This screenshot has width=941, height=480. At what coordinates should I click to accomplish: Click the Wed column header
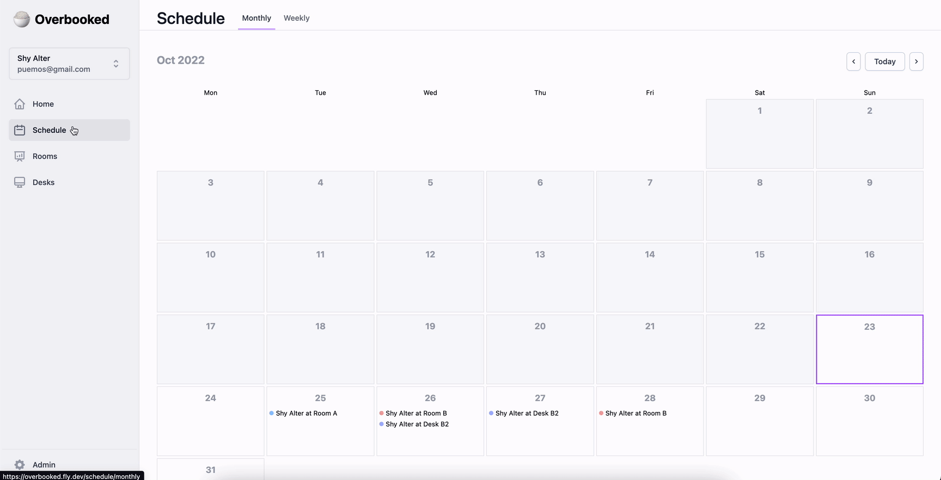coord(430,93)
